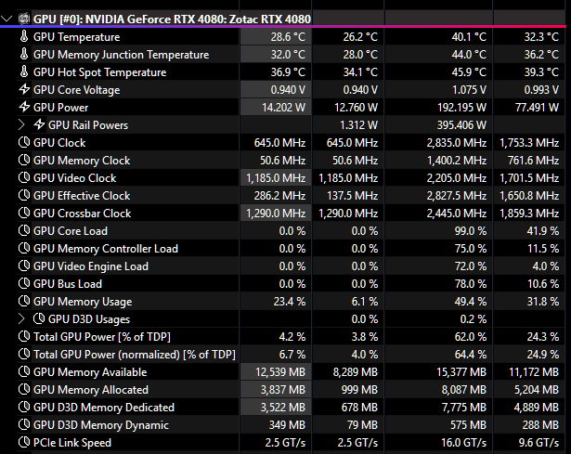The width and height of the screenshot is (571, 454).
Task: Select the GPU Clock row label
Action: coord(59,143)
